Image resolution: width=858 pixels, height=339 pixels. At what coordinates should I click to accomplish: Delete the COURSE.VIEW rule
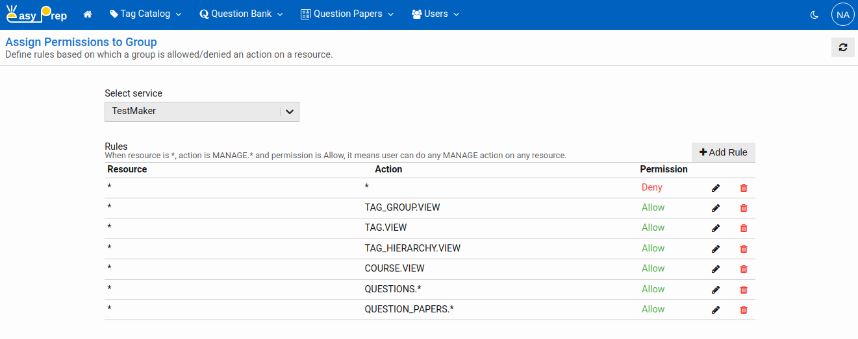tap(744, 269)
